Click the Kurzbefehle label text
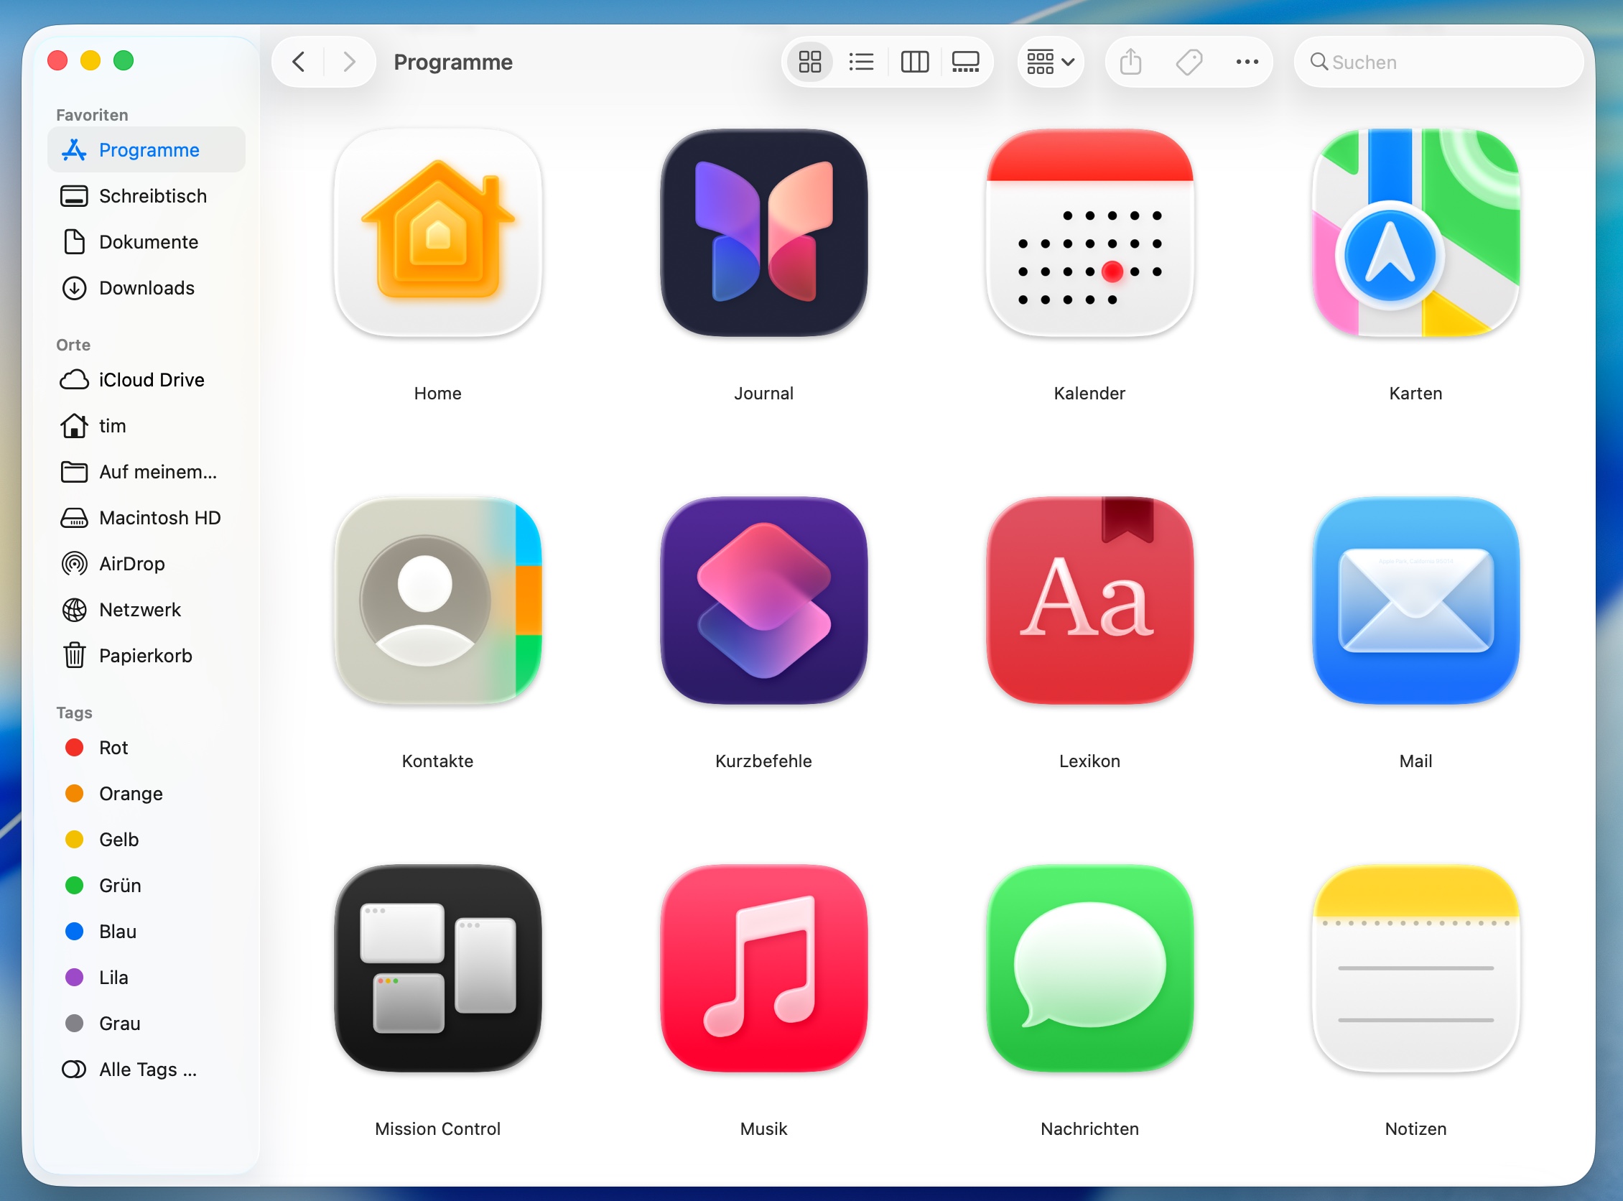The height and width of the screenshot is (1201, 1623). click(763, 761)
